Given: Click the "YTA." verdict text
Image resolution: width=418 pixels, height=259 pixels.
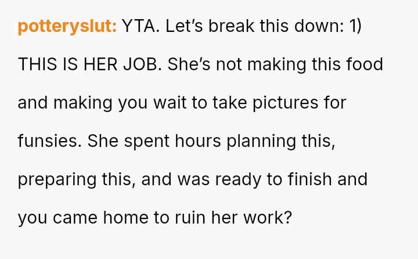Looking at the screenshot, I should click(140, 26).
